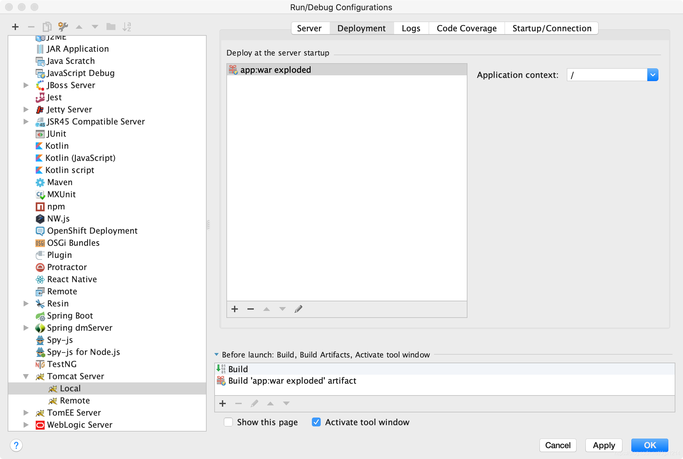683x459 pixels.
Task: Expand WebLogic Server tree node
Action: click(26, 425)
